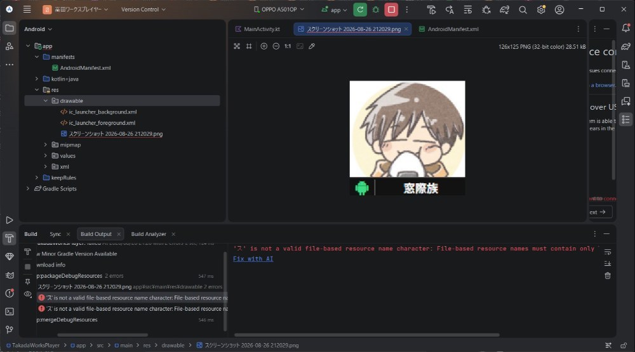
Task: Click the build tree horizontal scrollbar
Action: click(x=102, y=335)
